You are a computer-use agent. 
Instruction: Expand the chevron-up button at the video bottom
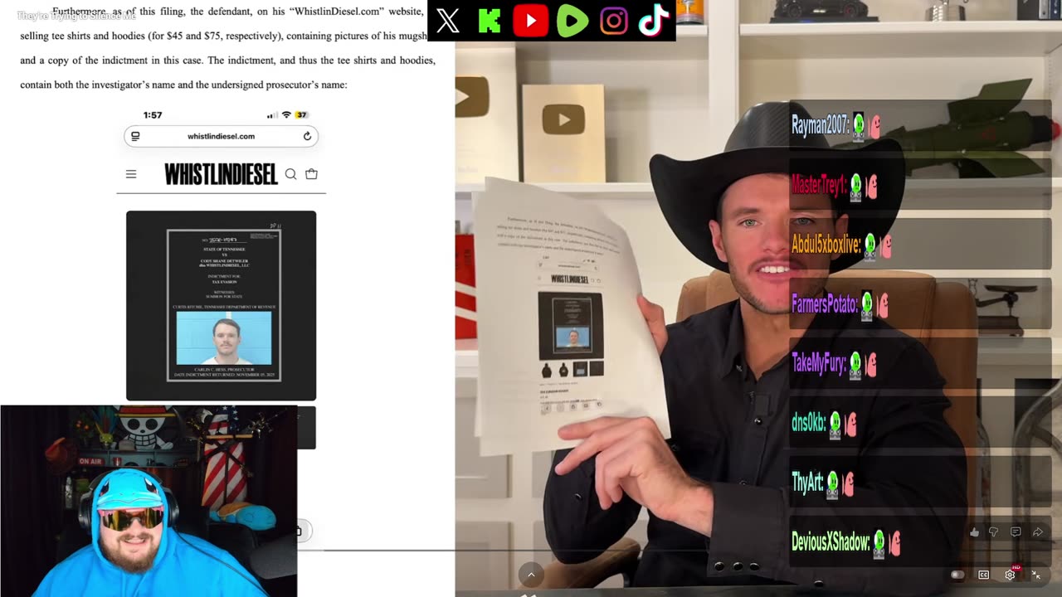531,574
